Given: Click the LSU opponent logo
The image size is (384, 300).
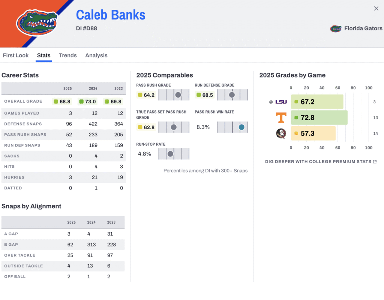Looking at the screenshot, I should (281, 102).
